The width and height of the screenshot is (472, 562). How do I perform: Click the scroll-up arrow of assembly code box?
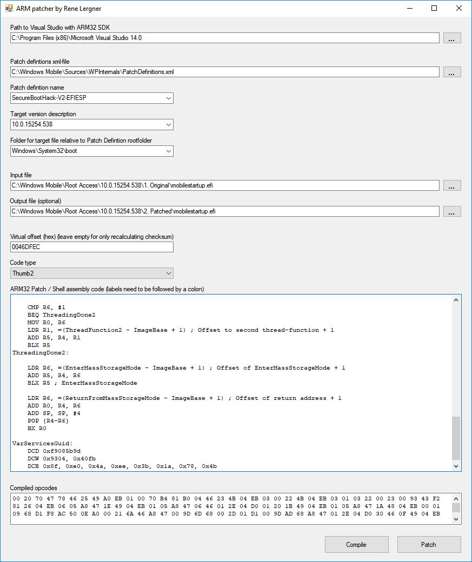(456, 300)
